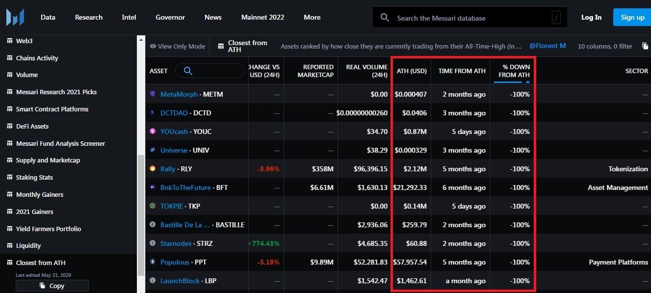Click the TOKPIE coin icon
651x293 pixels.
pyautogui.click(x=153, y=206)
